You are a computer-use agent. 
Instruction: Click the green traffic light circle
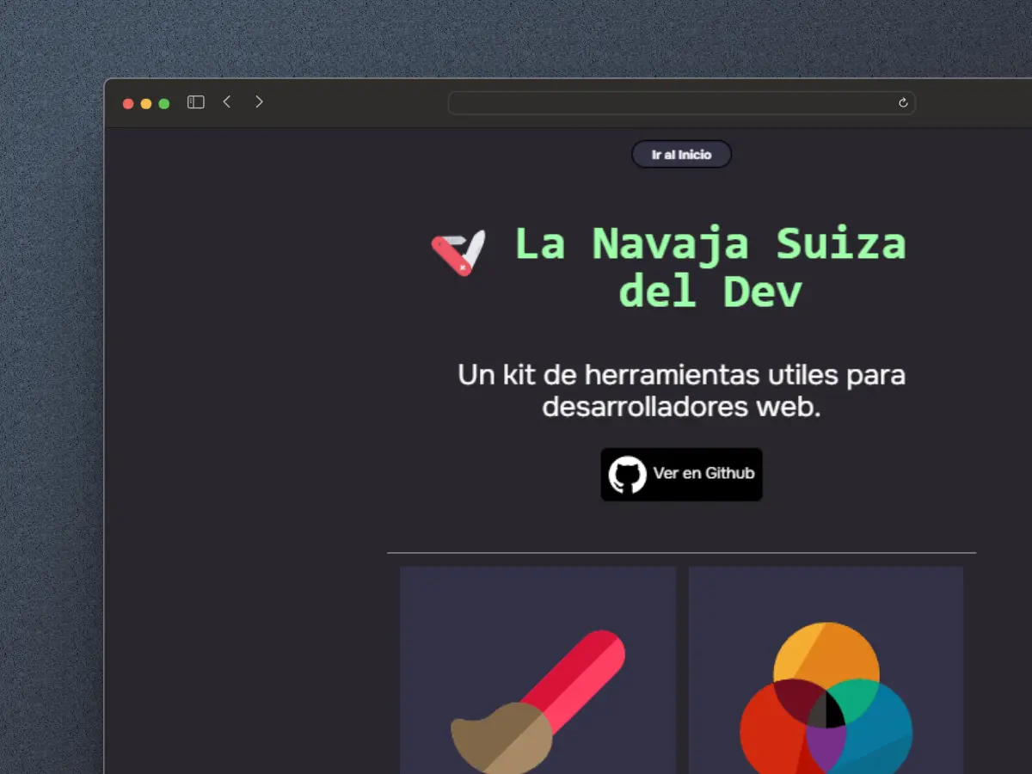164,102
